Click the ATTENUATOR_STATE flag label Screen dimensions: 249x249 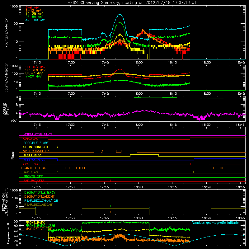[38, 134]
